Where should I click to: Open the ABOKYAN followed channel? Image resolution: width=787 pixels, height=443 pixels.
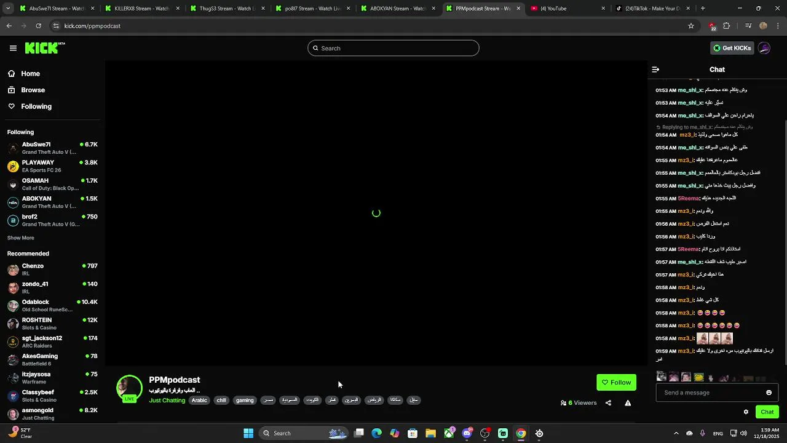[52, 202]
